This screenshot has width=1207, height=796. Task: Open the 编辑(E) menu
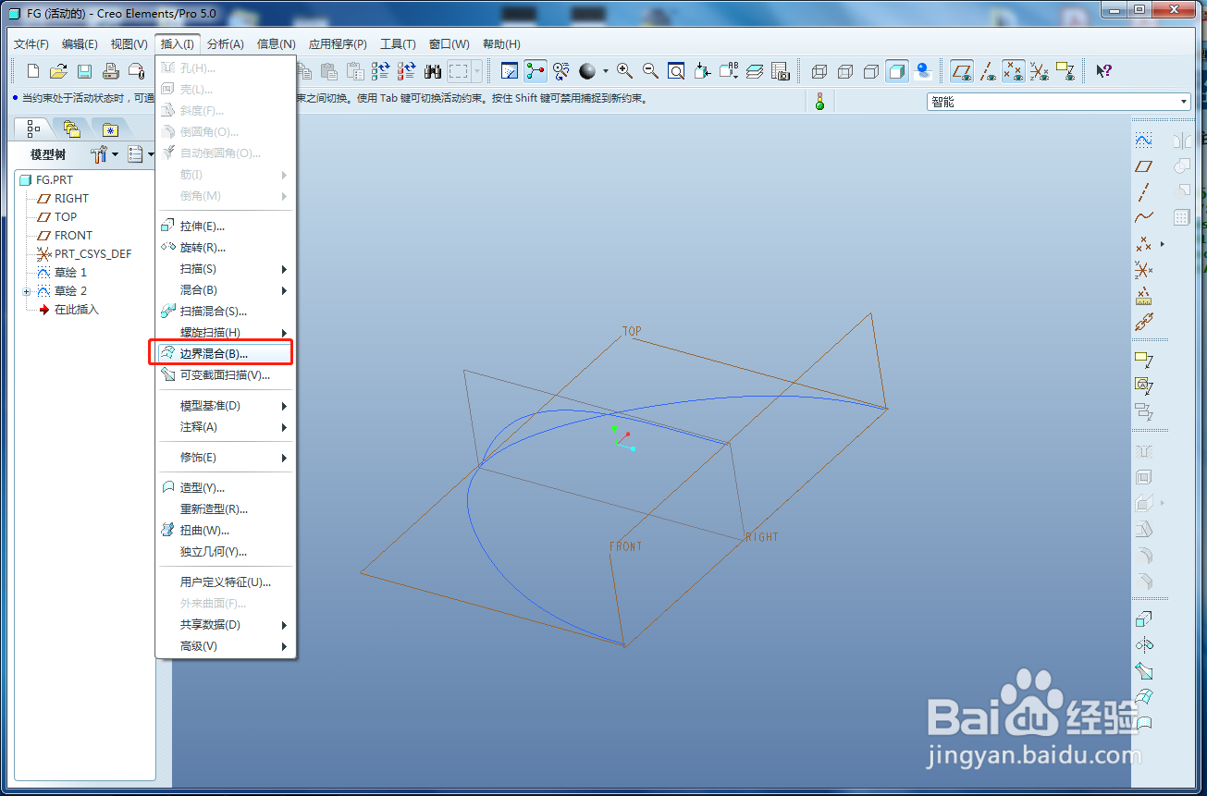point(80,44)
